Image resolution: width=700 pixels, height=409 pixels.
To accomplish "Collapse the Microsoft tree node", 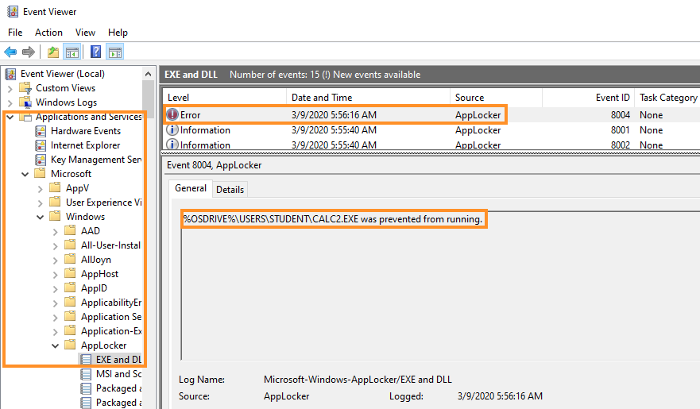I will 25,175.
